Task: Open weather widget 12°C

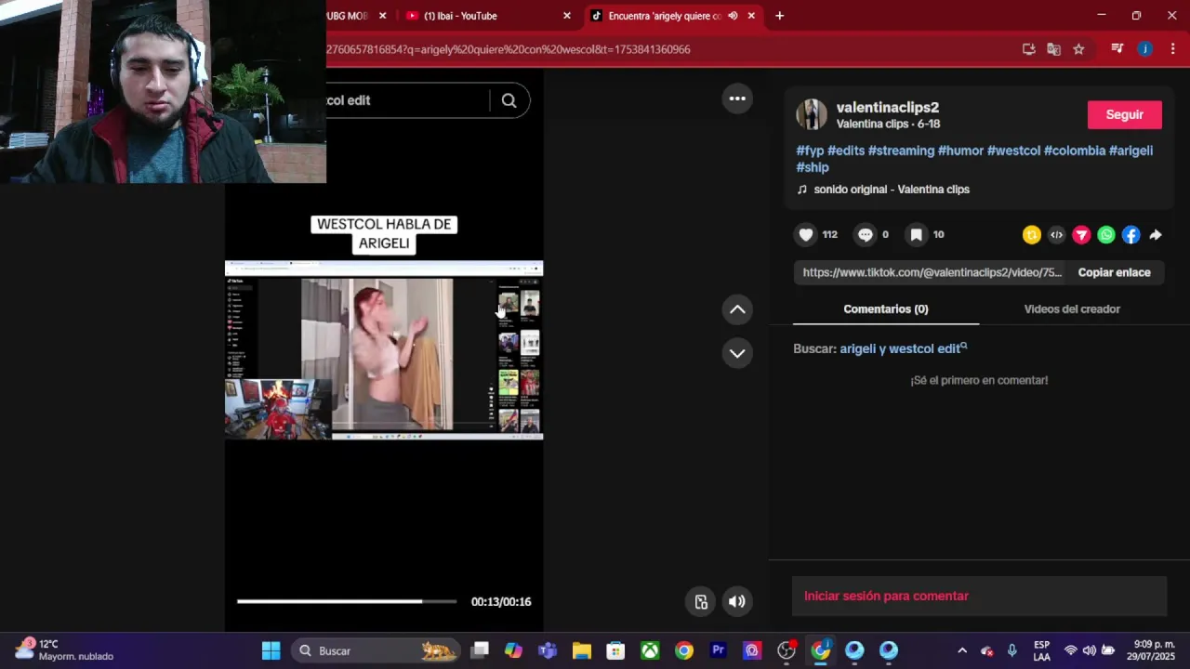Action: click(x=63, y=649)
